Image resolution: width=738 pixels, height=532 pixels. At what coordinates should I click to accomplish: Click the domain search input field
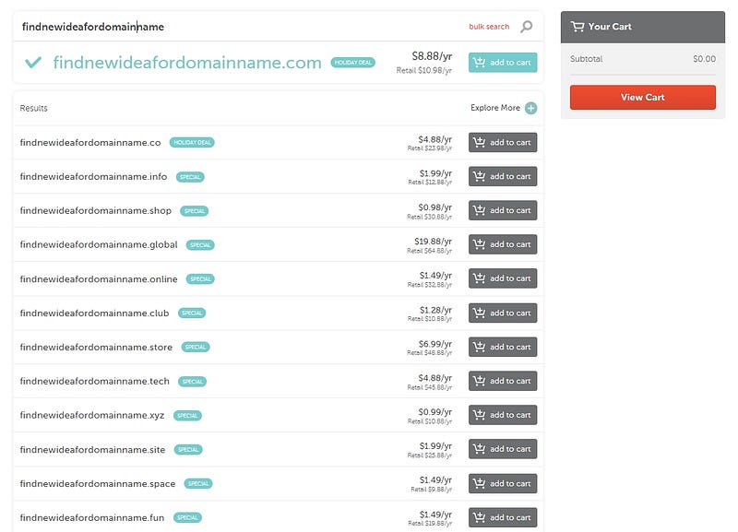pyautogui.click(x=240, y=27)
